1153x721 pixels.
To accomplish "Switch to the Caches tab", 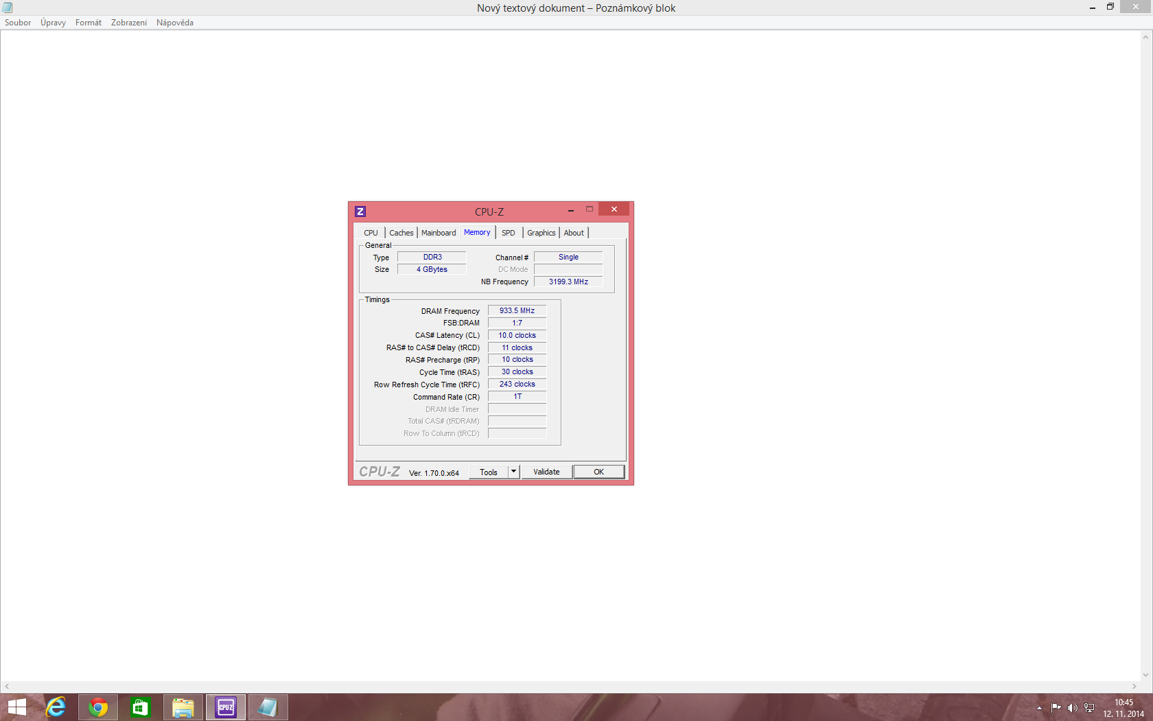I will tap(401, 233).
